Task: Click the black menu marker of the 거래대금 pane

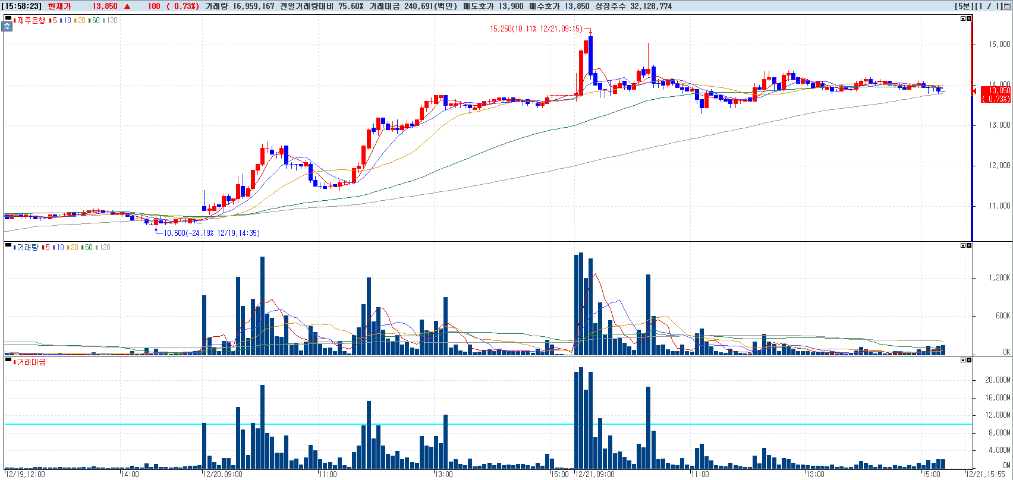Action: point(8,360)
